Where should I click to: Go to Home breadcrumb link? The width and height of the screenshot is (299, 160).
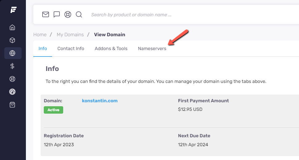click(40, 35)
